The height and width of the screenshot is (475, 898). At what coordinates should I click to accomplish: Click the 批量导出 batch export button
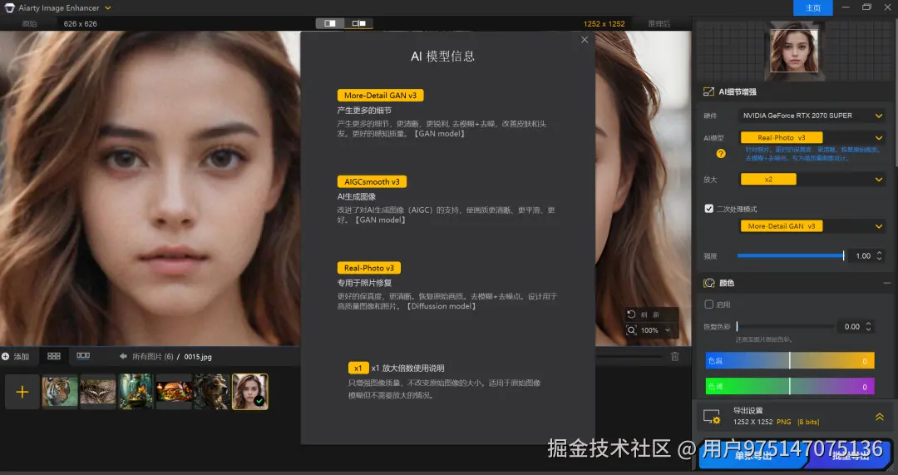[x=850, y=456]
